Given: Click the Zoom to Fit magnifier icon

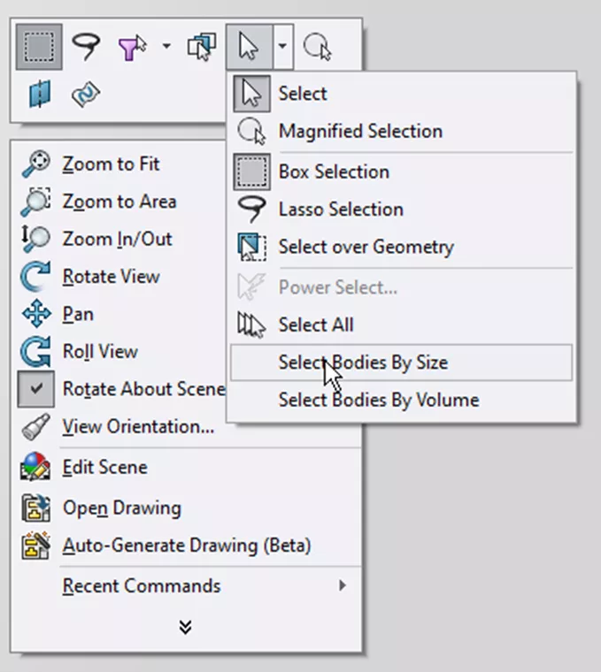Looking at the screenshot, I should tap(36, 164).
